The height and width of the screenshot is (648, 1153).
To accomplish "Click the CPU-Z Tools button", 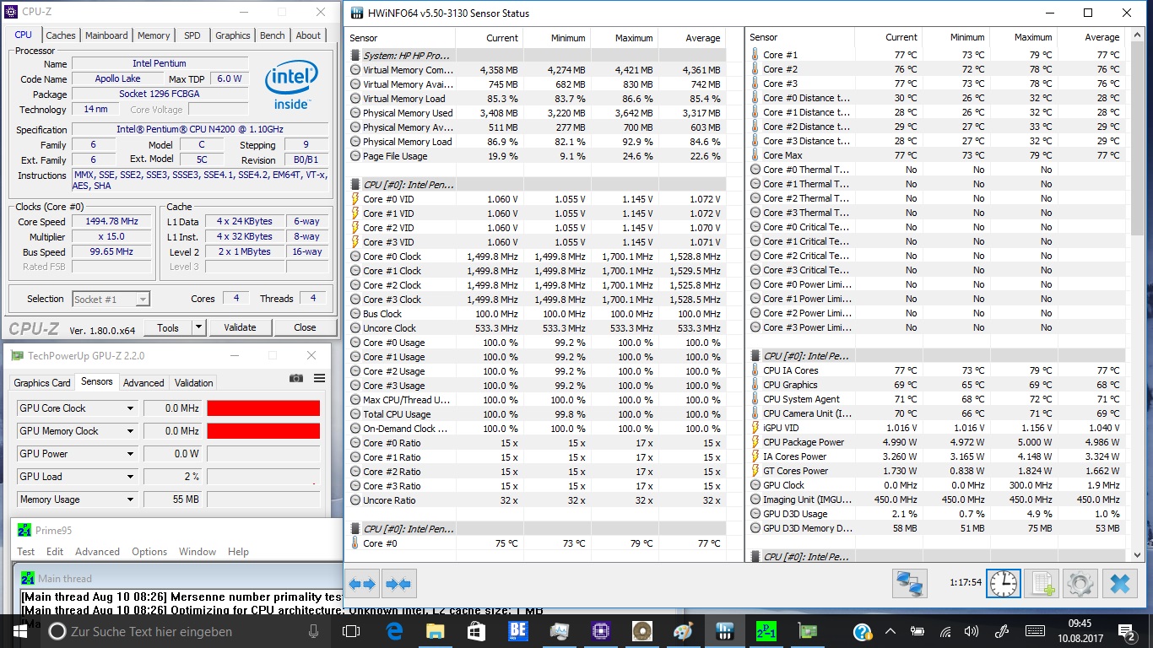I will (168, 327).
